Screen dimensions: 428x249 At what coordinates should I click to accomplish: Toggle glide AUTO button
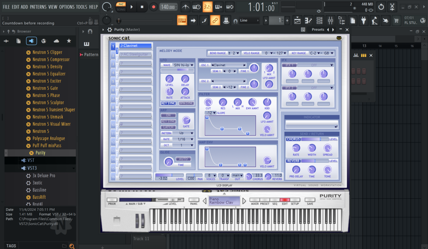click(x=183, y=159)
